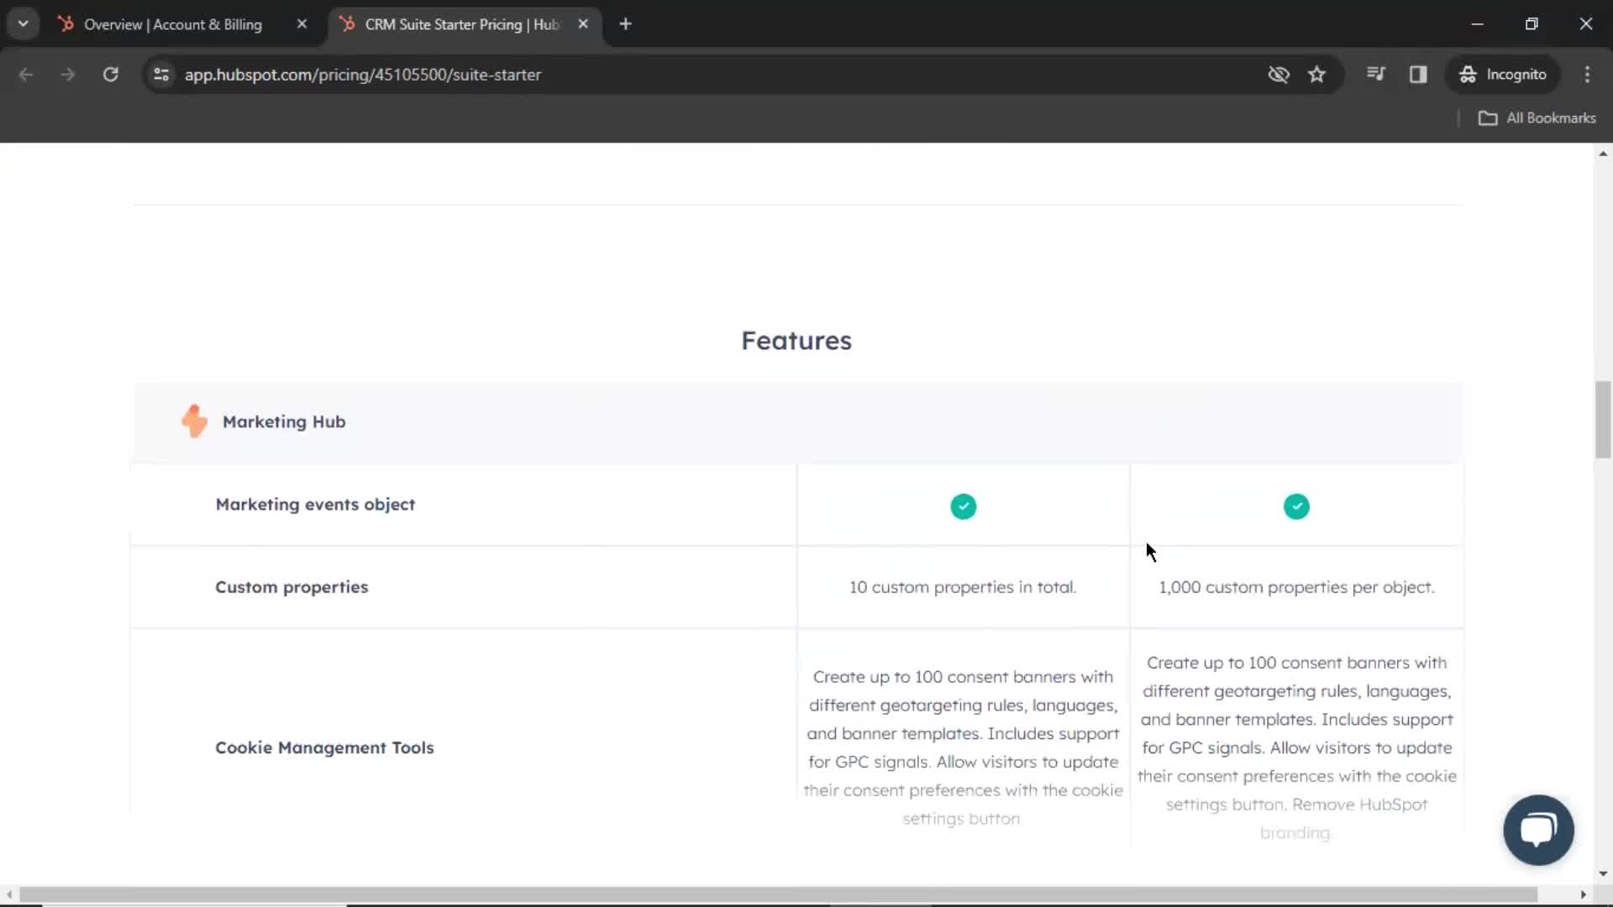
Task: Click second Marketing events object checkmark
Action: click(x=1296, y=506)
